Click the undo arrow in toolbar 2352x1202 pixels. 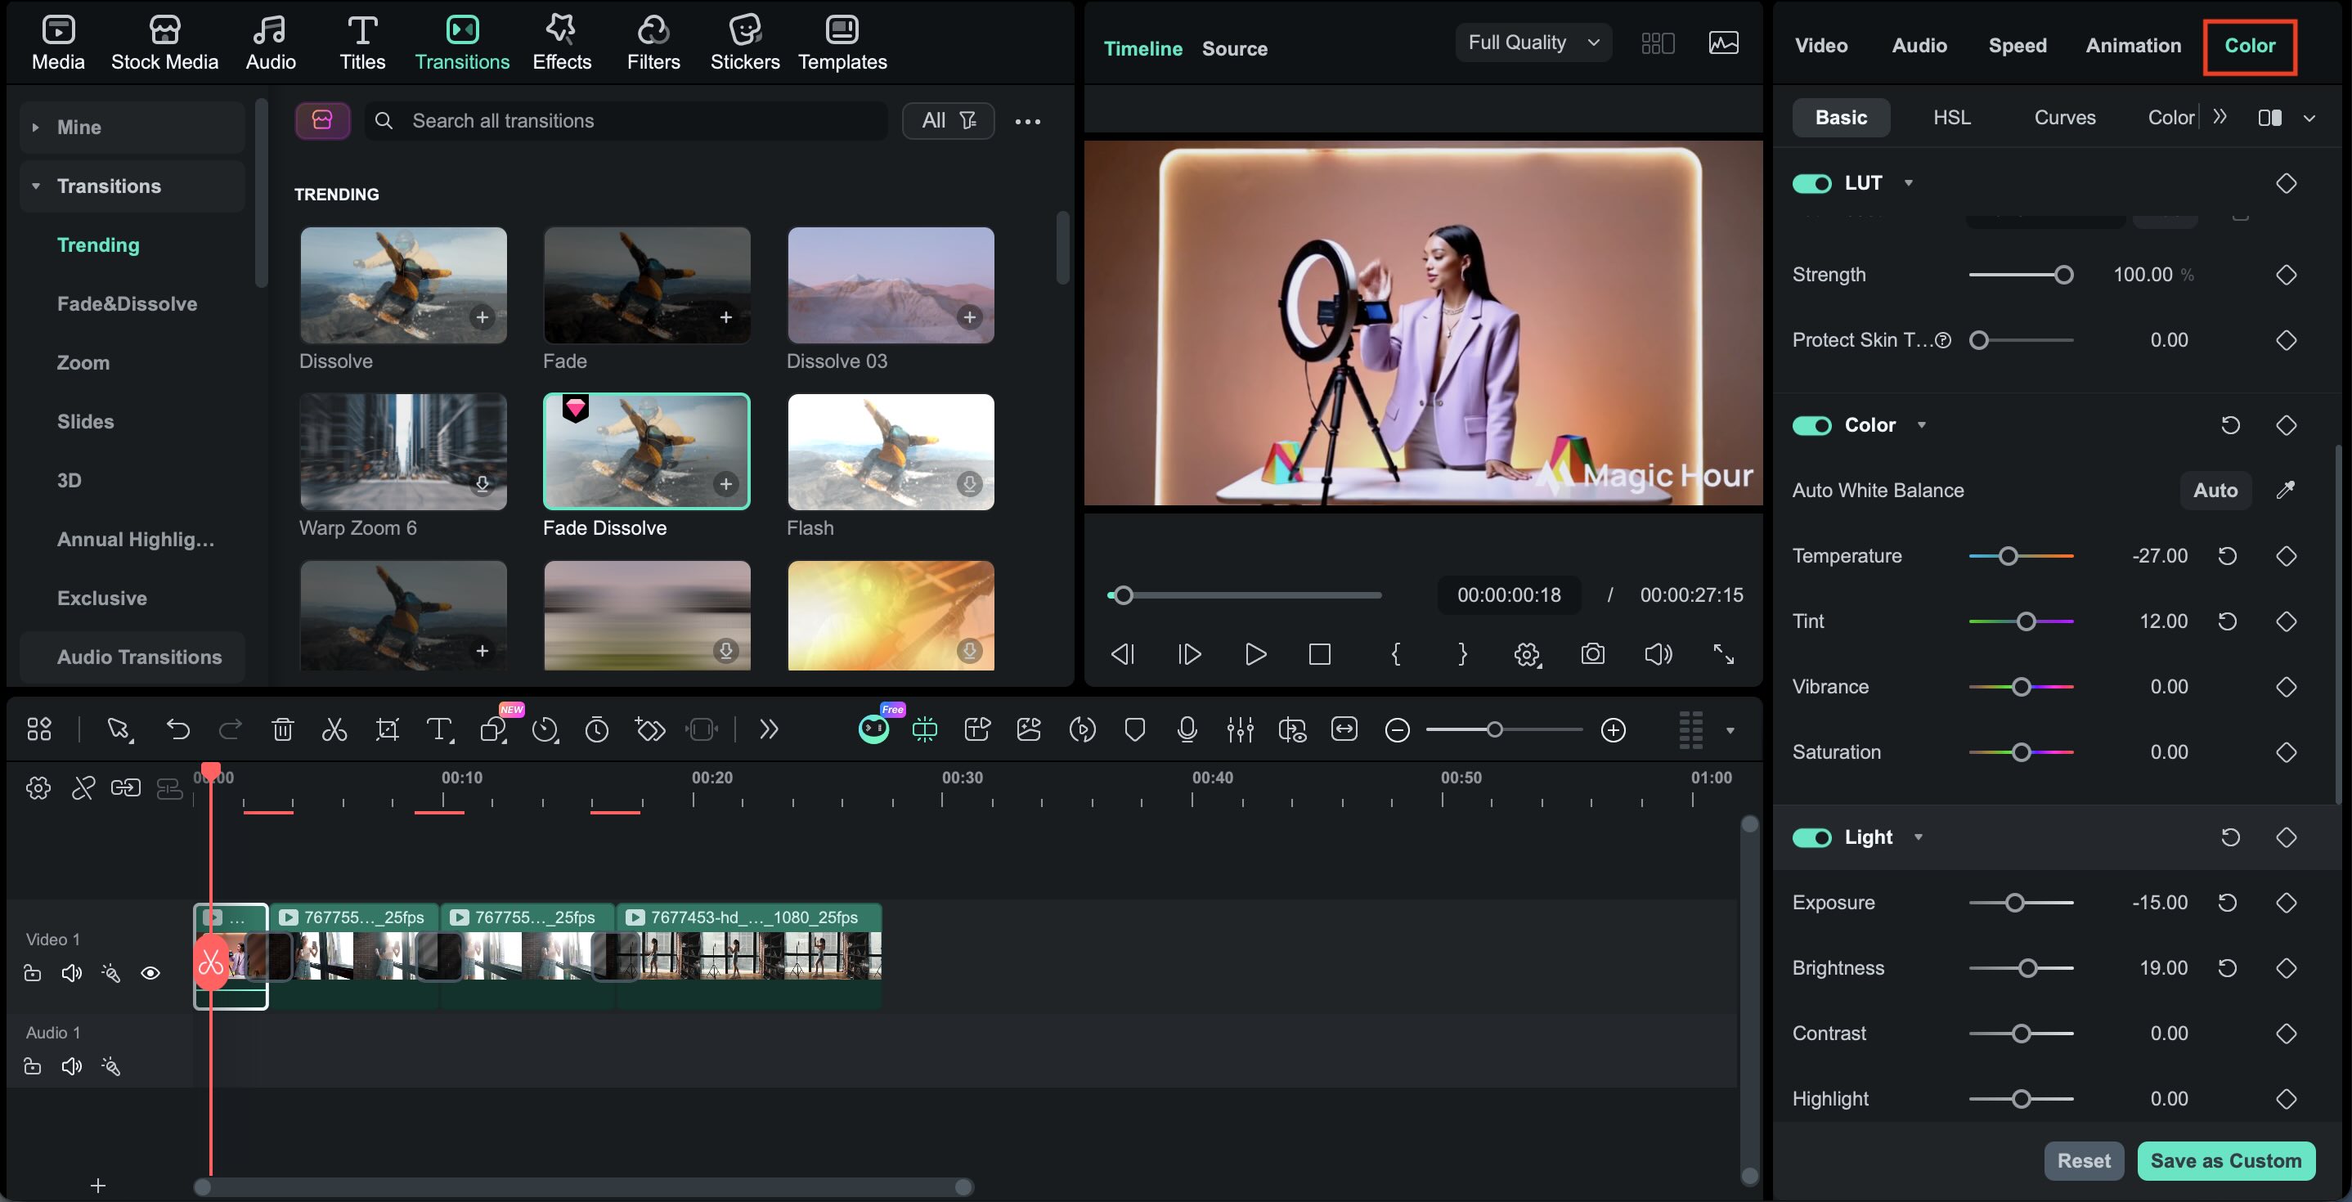pos(178,729)
